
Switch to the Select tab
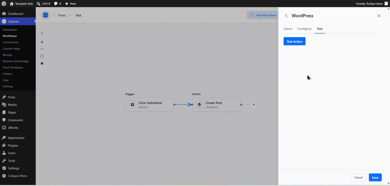pyautogui.click(x=288, y=29)
